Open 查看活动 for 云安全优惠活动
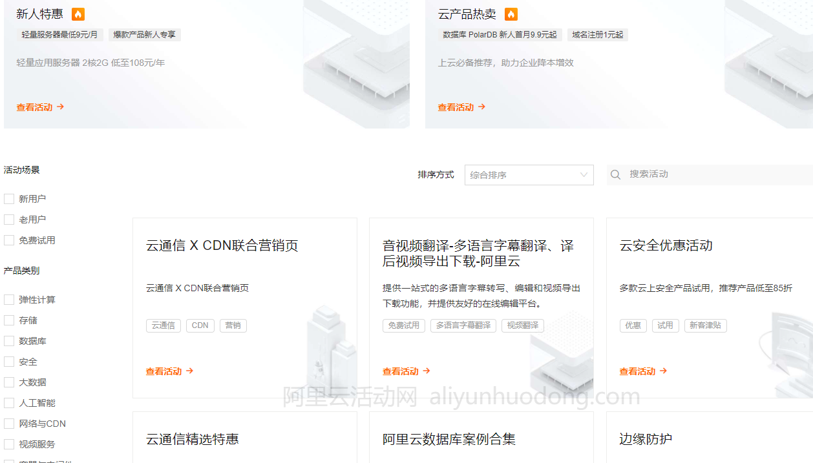 pos(643,371)
